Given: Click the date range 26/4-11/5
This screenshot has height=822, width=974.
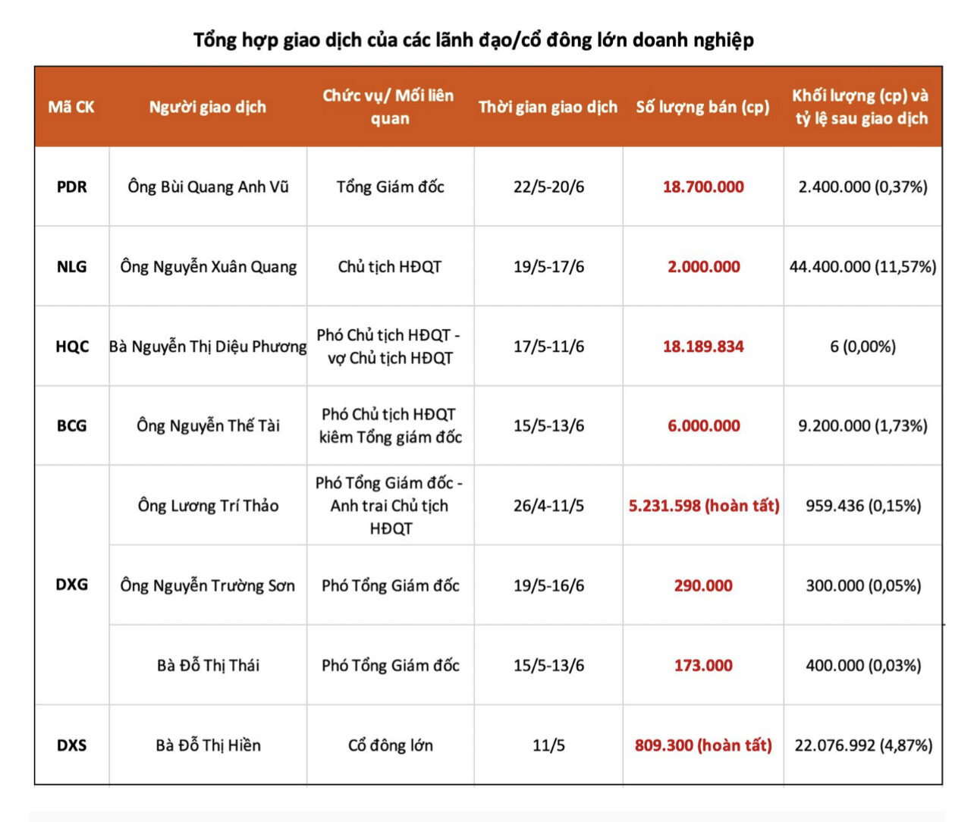Looking at the screenshot, I should (x=548, y=506).
